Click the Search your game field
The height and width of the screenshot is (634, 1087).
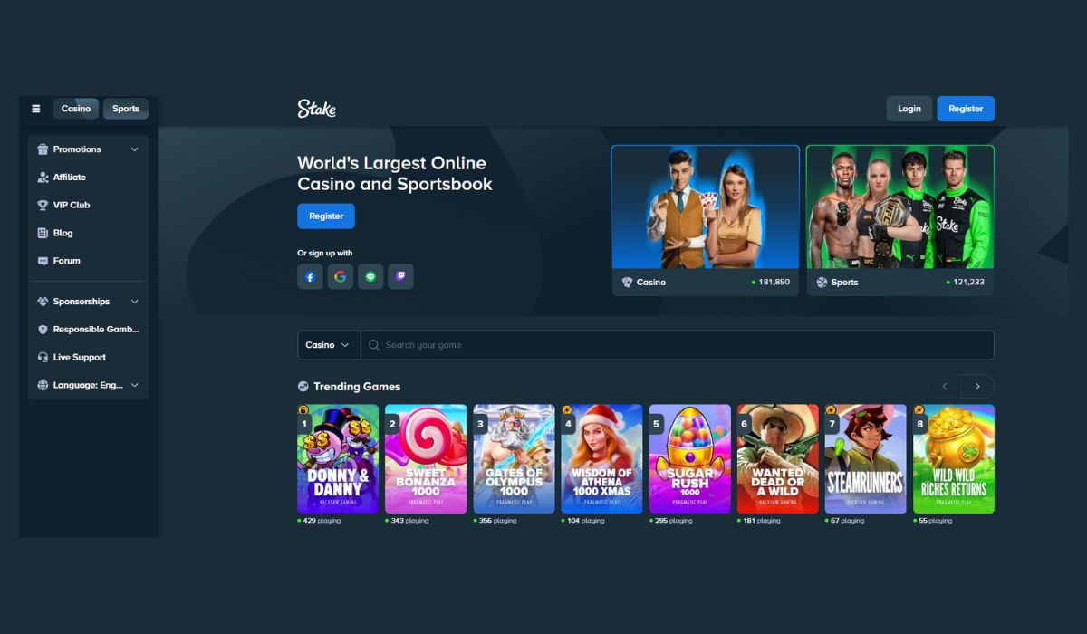click(x=679, y=345)
